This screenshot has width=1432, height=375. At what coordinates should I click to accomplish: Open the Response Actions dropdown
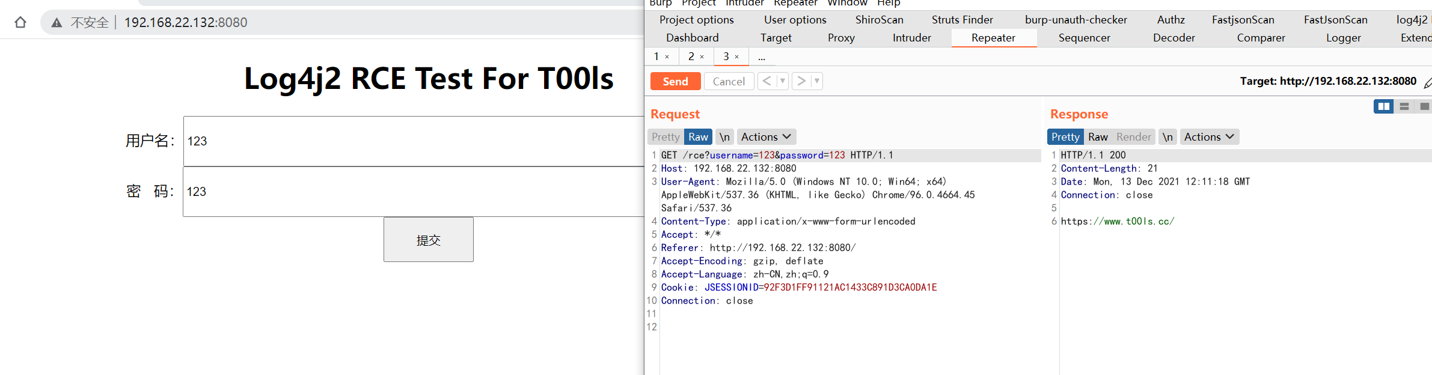(x=1209, y=137)
